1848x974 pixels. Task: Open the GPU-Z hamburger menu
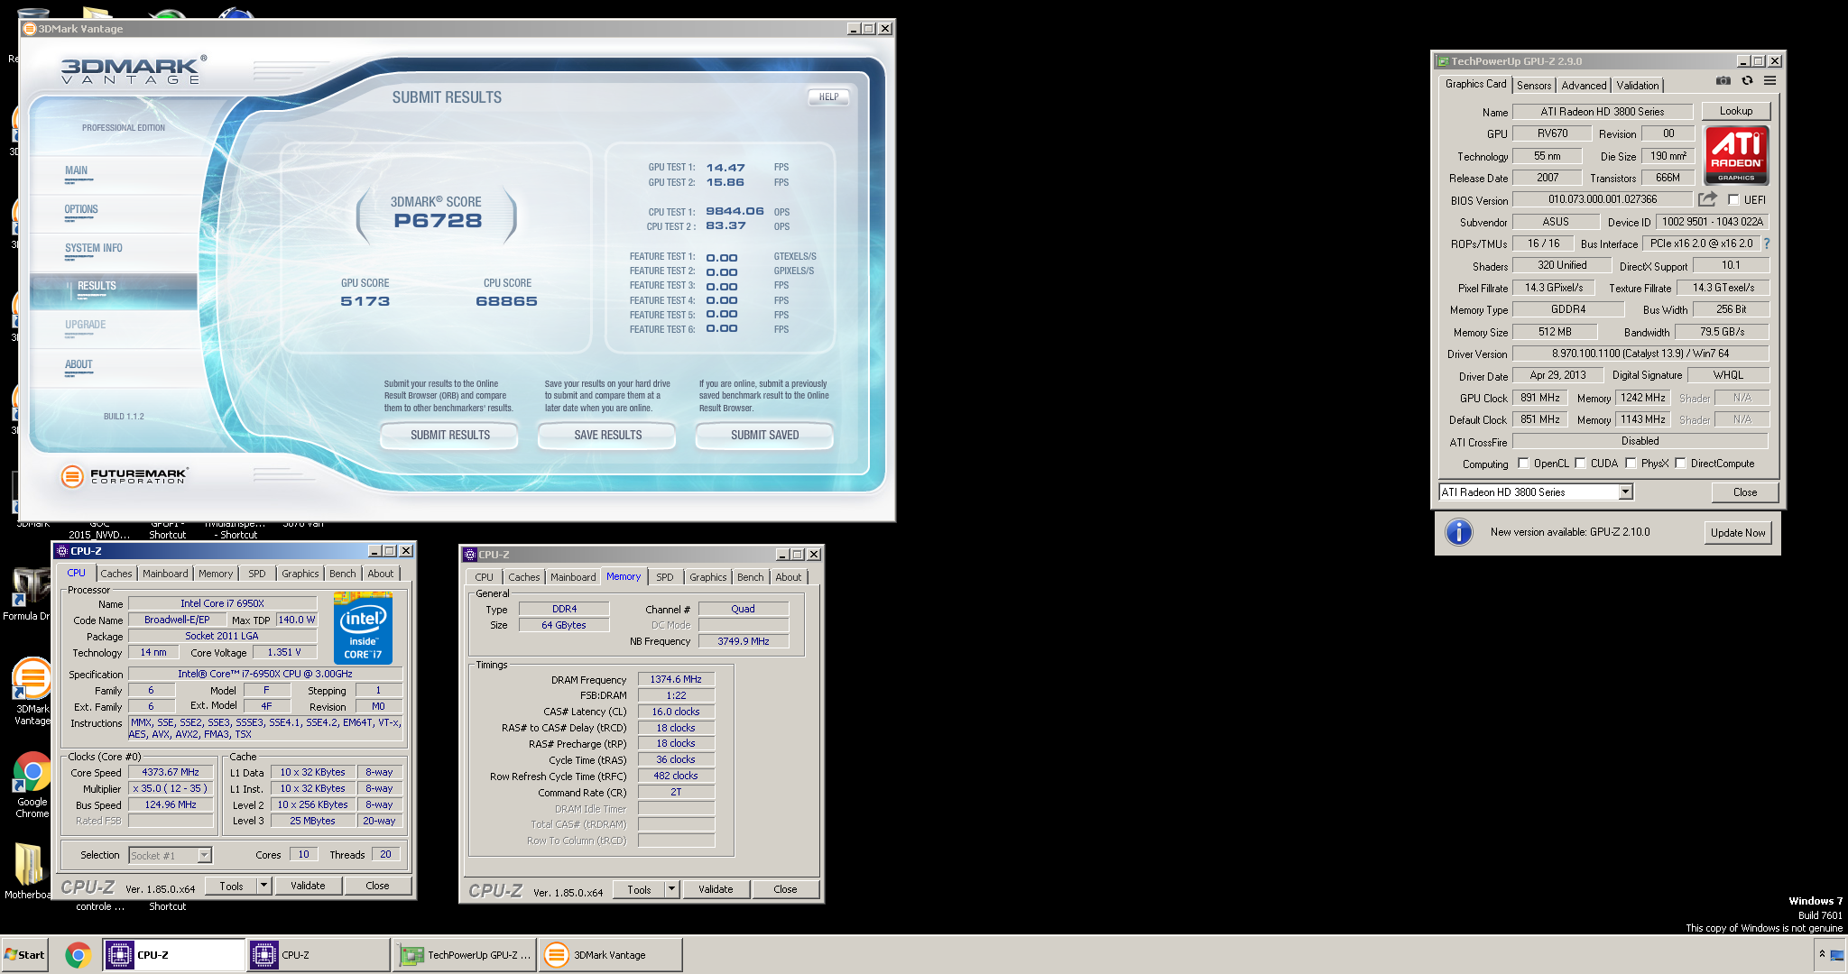tap(1770, 80)
